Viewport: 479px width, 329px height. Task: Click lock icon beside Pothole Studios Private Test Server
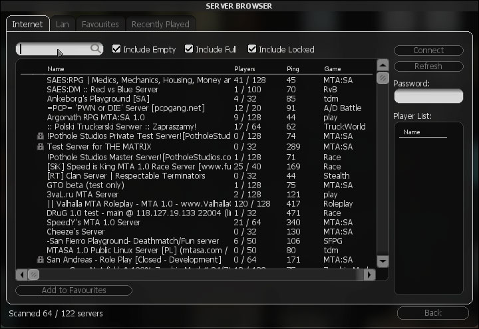click(40, 136)
